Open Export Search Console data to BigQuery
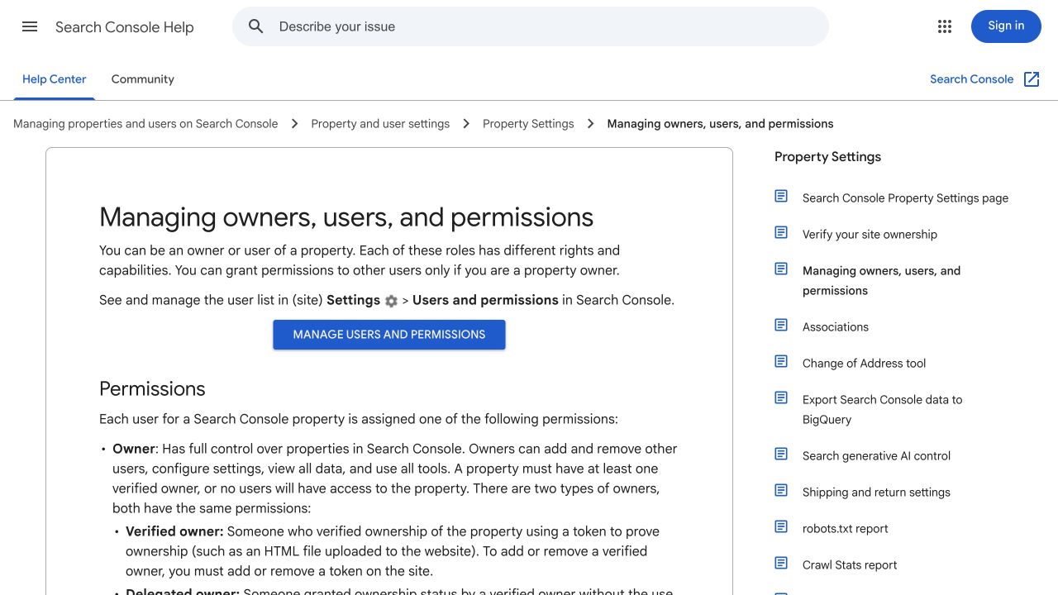The width and height of the screenshot is (1058, 595). point(883,410)
